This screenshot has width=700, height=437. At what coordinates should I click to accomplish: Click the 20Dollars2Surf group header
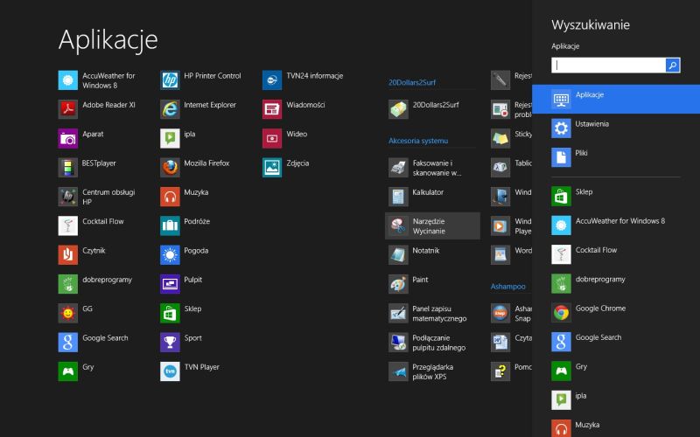point(412,82)
